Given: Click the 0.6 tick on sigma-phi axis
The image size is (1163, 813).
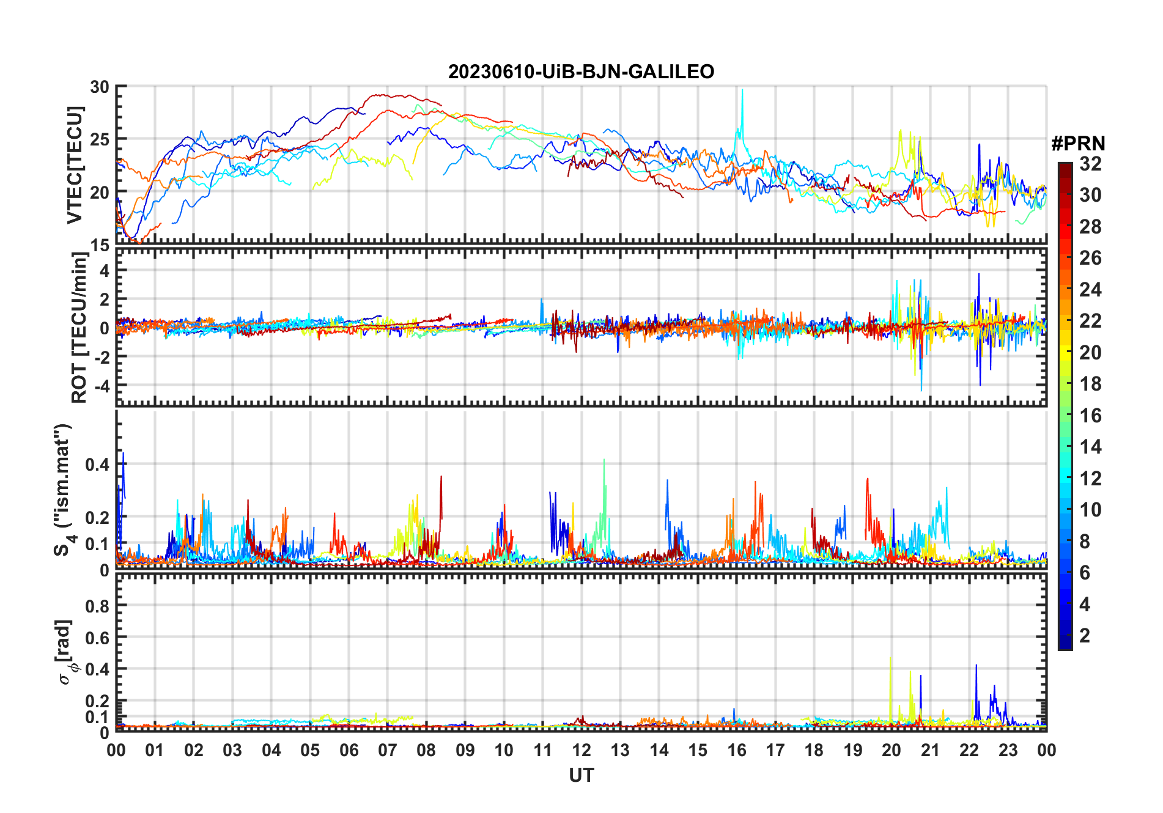Looking at the screenshot, I should point(97,638).
